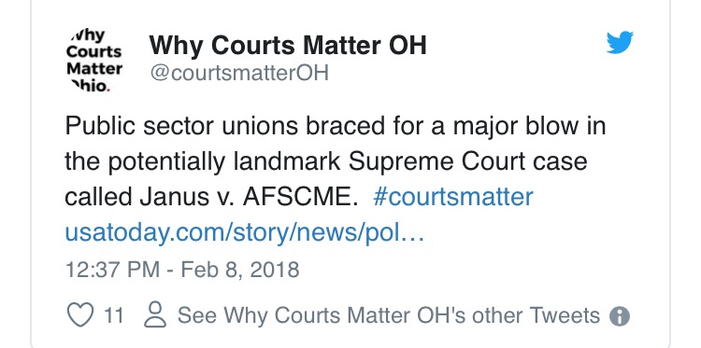The width and height of the screenshot is (701, 348).
Task: Open the usatoday.com story link
Action: coord(244,232)
